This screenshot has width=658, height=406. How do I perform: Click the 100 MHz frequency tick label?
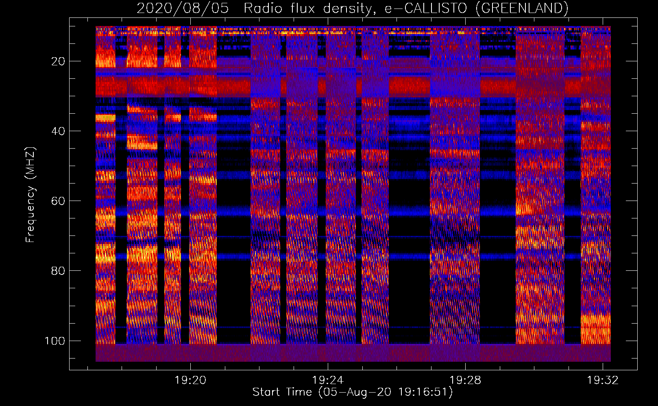(55, 341)
